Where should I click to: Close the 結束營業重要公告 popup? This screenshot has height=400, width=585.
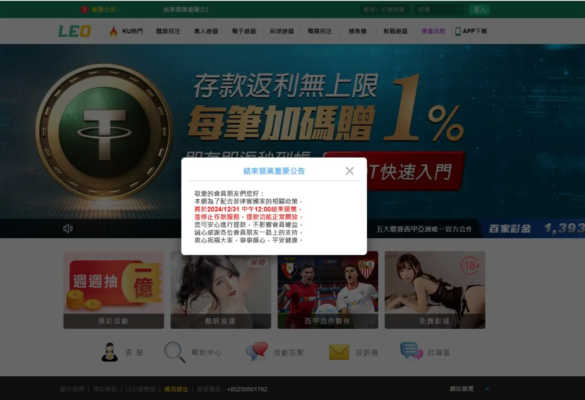tap(350, 171)
